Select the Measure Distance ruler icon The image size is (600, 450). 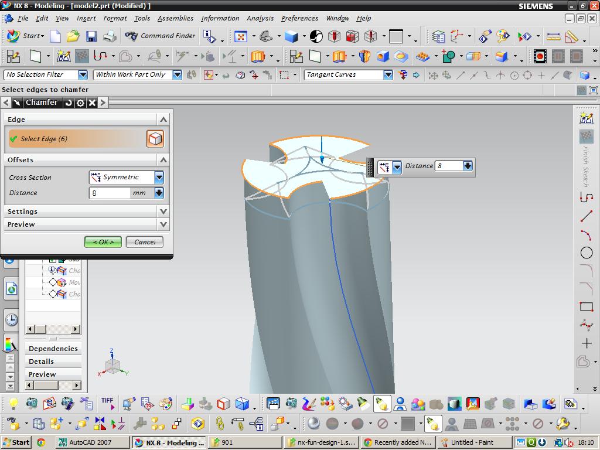[553, 36]
